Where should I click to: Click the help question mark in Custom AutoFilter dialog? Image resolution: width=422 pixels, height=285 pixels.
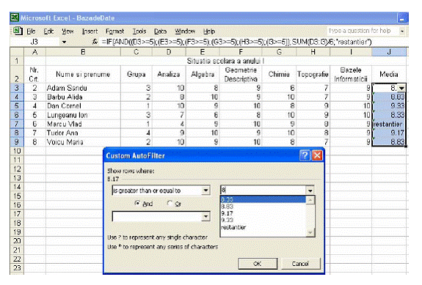(x=305, y=155)
